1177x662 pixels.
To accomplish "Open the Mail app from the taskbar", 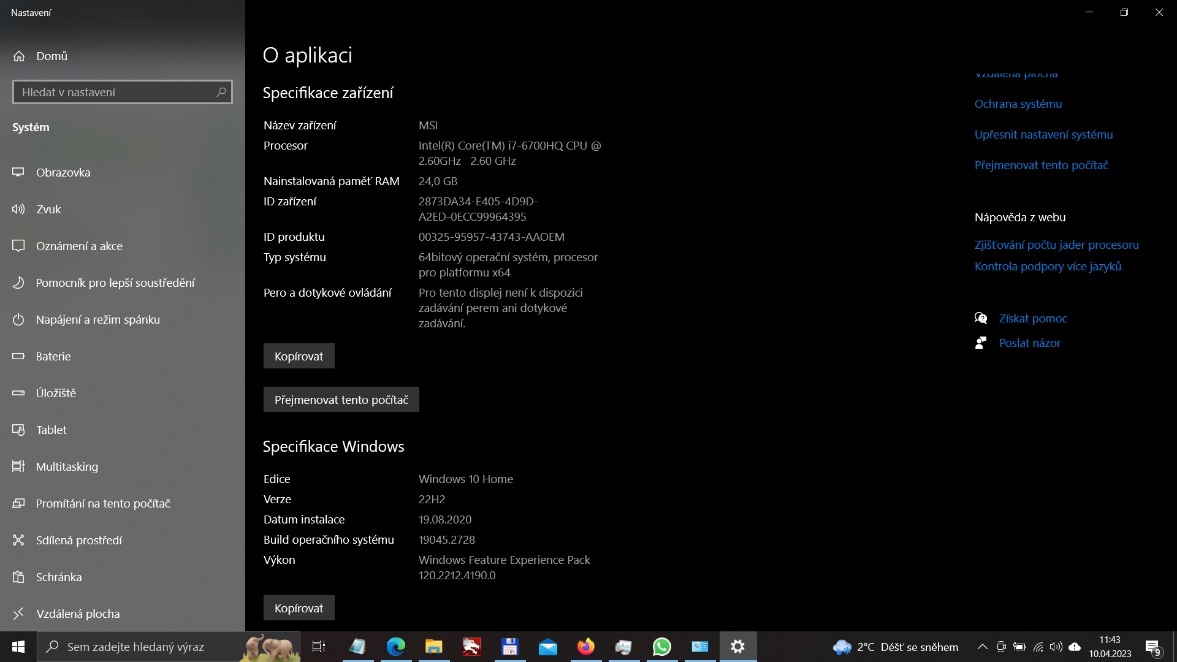I will 548,647.
